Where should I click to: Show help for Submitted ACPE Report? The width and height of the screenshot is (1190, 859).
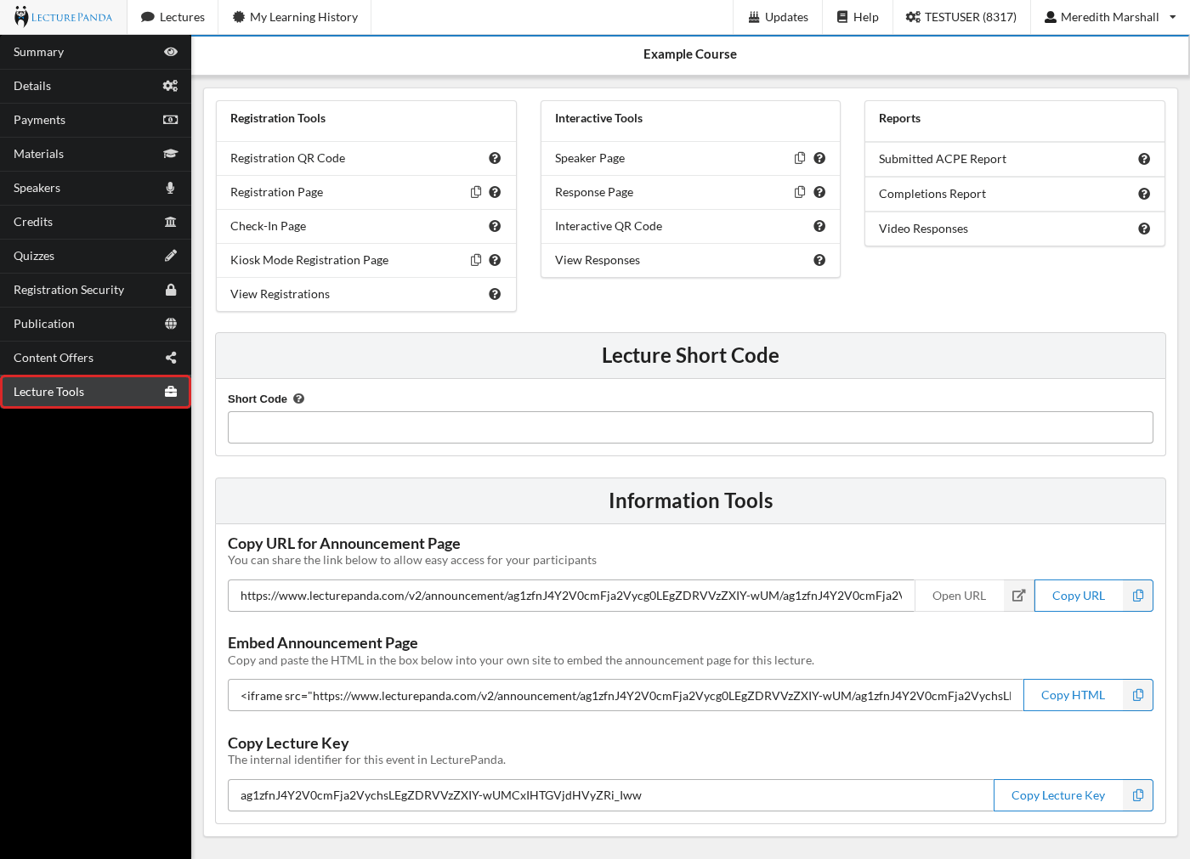(1144, 159)
